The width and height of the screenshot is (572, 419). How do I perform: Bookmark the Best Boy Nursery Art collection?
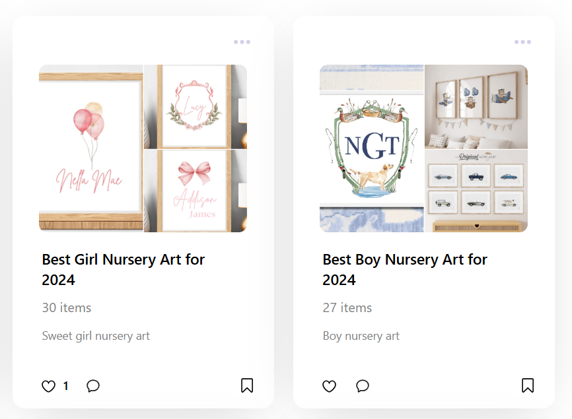pyautogui.click(x=528, y=385)
